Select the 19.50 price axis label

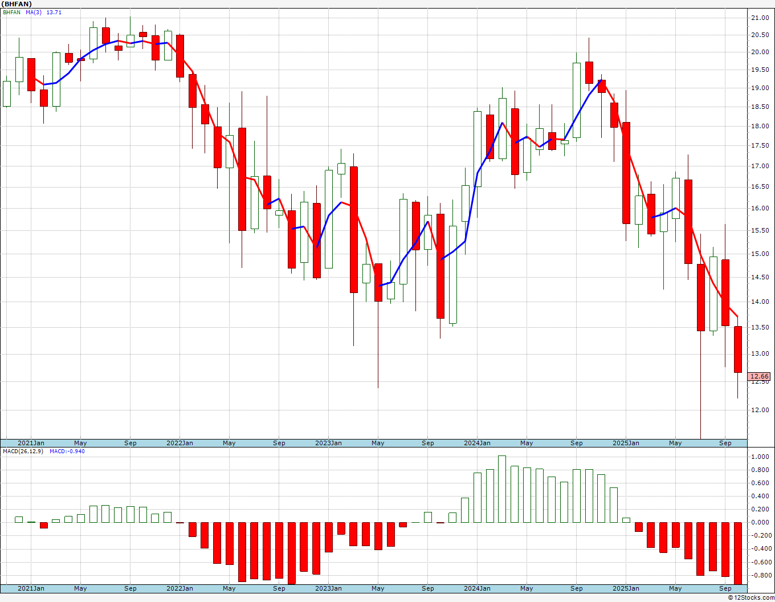(760, 70)
